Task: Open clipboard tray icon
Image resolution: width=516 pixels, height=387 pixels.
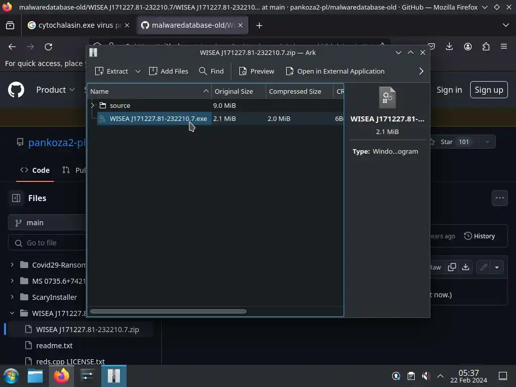Action: (411, 376)
